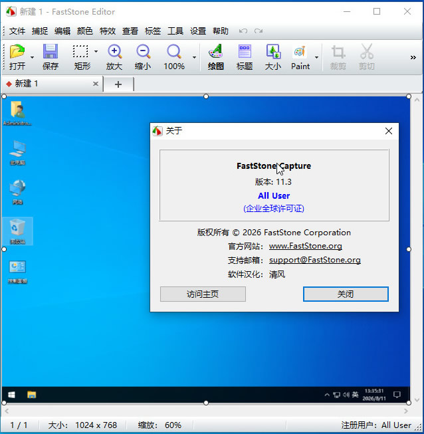Viewport: 424px width, 434px height.
Task: Click horizontal scrollbar left arrow
Action: coord(7,411)
